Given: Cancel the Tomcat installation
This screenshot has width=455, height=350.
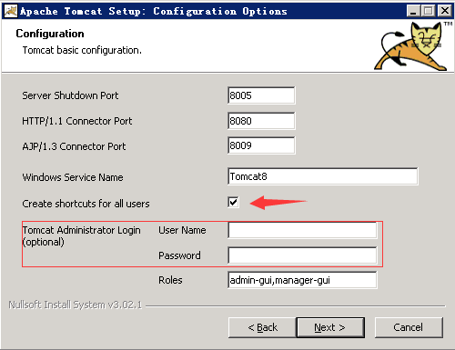Looking at the screenshot, I should tap(409, 327).
